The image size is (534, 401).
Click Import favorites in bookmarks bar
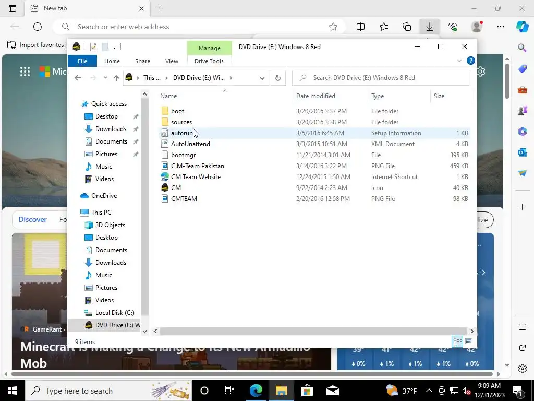tap(36, 45)
